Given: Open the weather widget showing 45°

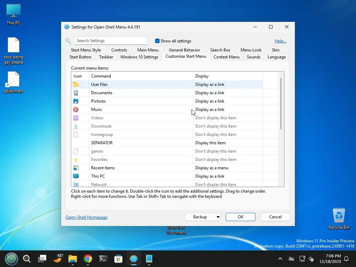Looking at the screenshot, I should pos(58,258).
